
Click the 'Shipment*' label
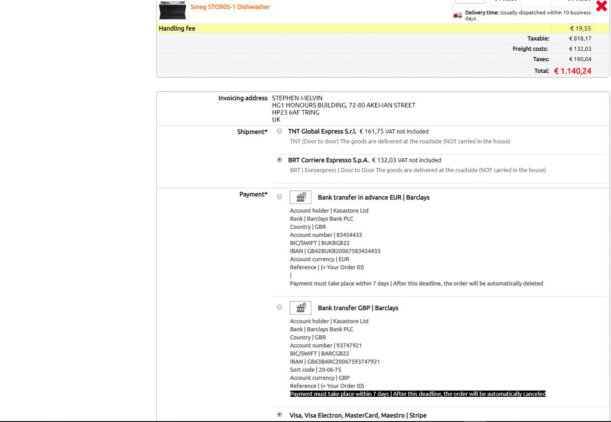click(252, 132)
